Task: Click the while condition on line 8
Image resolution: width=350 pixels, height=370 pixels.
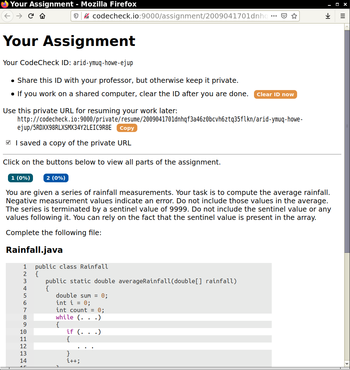Action: tap(89, 317)
